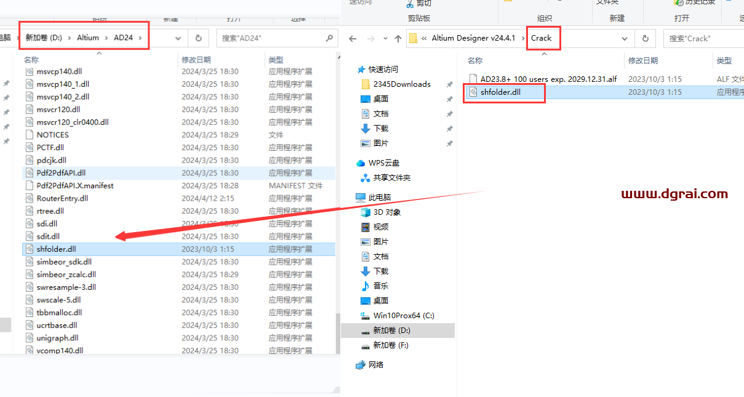Open 3D 对象 folder under 此电脑
This screenshot has width=744, height=397.
coord(387,212)
